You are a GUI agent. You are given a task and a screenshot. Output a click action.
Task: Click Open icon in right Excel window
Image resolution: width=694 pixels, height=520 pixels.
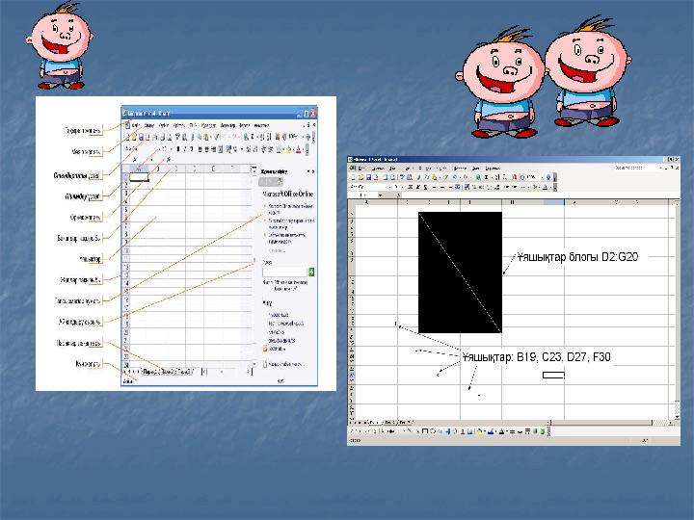tap(360, 177)
